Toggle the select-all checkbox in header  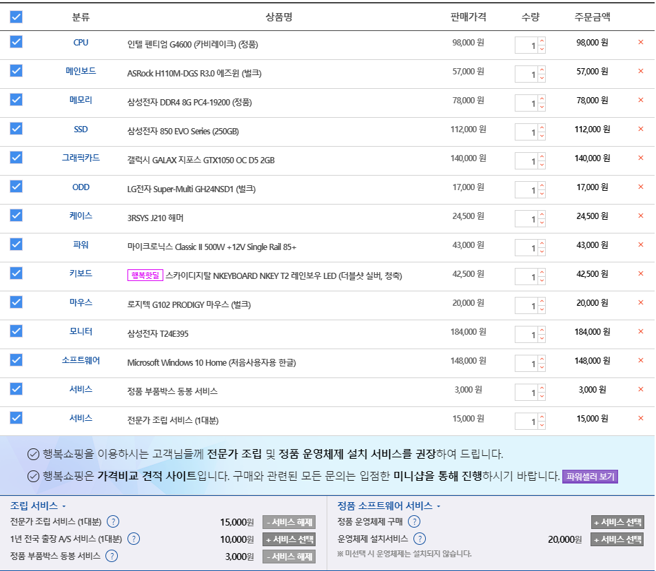click(16, 17)
